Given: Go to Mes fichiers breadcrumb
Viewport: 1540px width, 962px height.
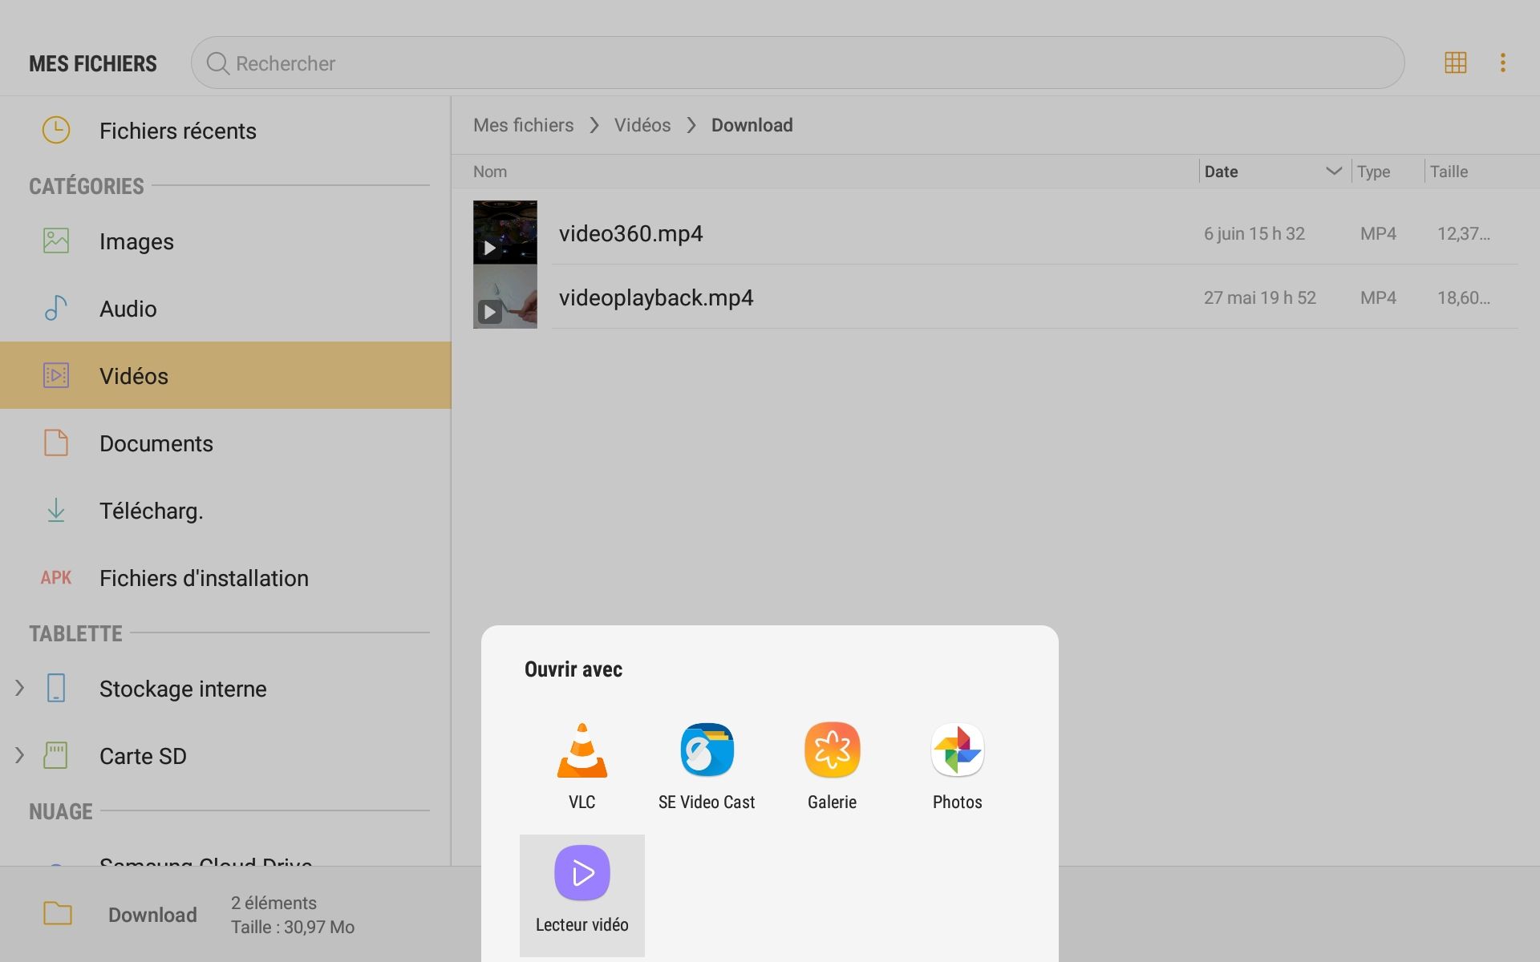Looking at the screenshot, I should pyautogui.click(x=523, y=125).
